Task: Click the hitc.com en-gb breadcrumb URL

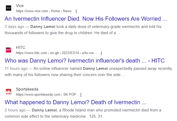Action: (x=56, y=53)
